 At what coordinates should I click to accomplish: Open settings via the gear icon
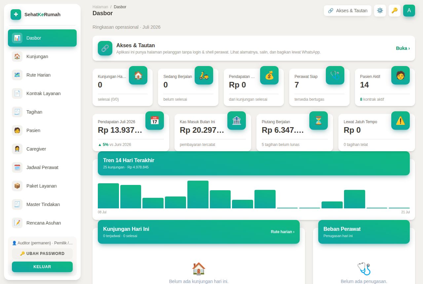tap(380, 11)
